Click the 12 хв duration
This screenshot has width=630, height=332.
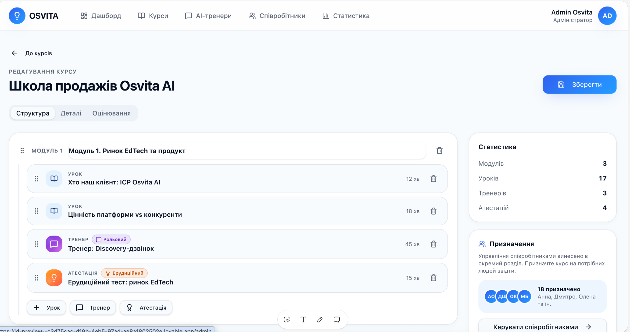(x=413, y=179)
